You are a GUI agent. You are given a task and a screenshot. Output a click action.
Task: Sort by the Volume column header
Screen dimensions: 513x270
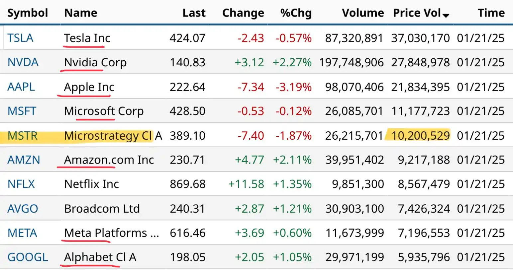pos(363,13)
